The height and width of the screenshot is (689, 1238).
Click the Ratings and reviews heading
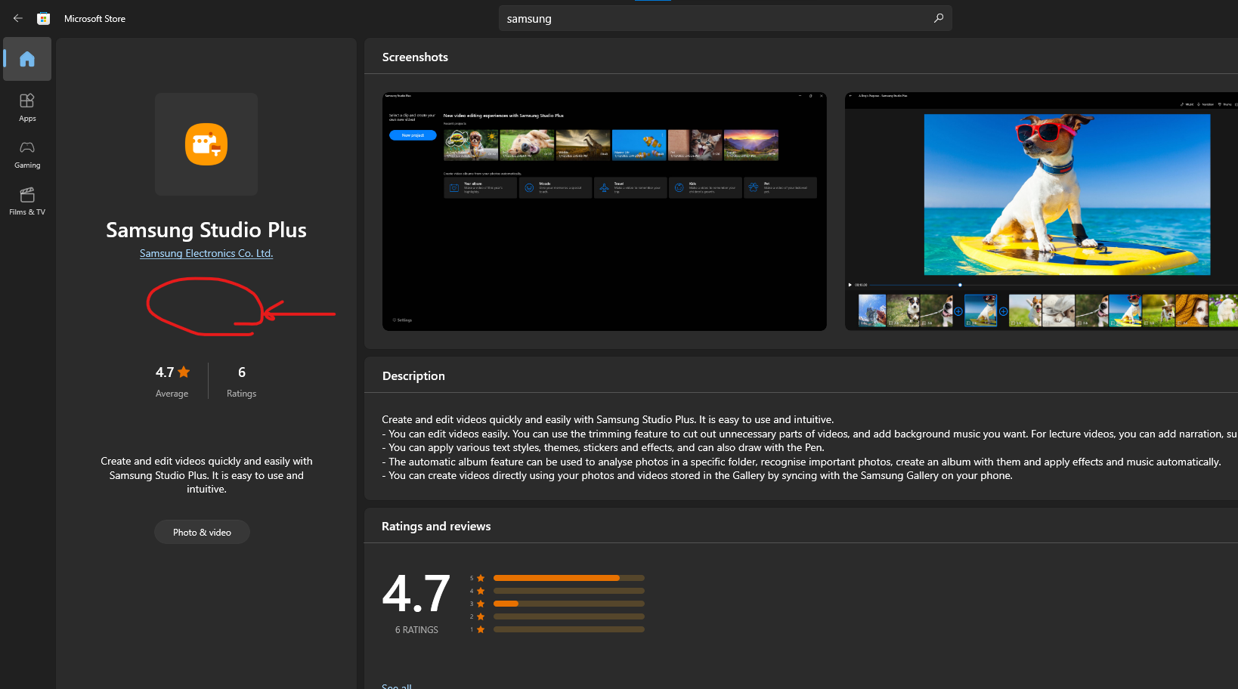pyautogui.click(x=436, y=527)
